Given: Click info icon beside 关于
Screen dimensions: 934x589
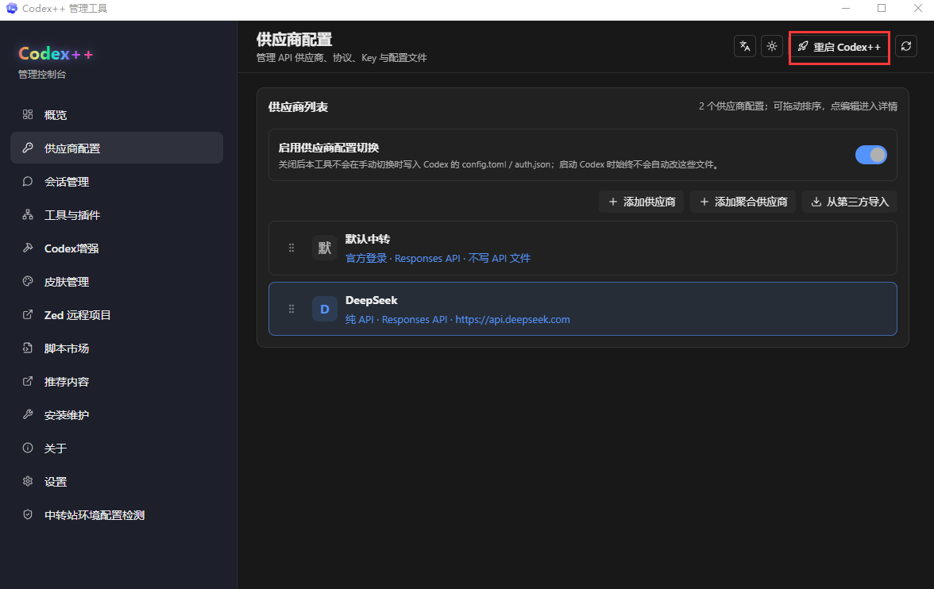Looking at the screenshot, I should point(27,448).
